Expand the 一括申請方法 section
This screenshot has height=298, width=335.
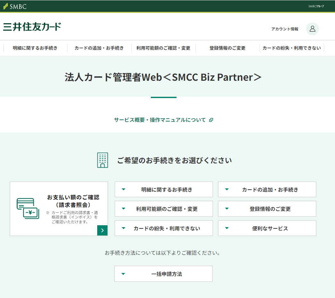pos(163,274)
